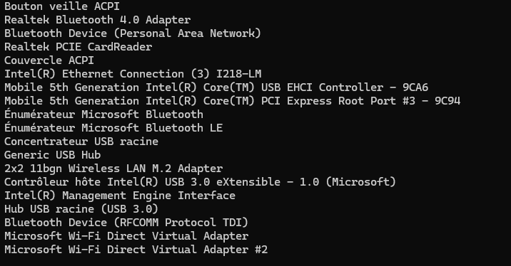Click the 'Realtek PCIE CardReader' entry
Image resolution: width=511 pixels, height=266 pixels.
(x=79, y=47)
